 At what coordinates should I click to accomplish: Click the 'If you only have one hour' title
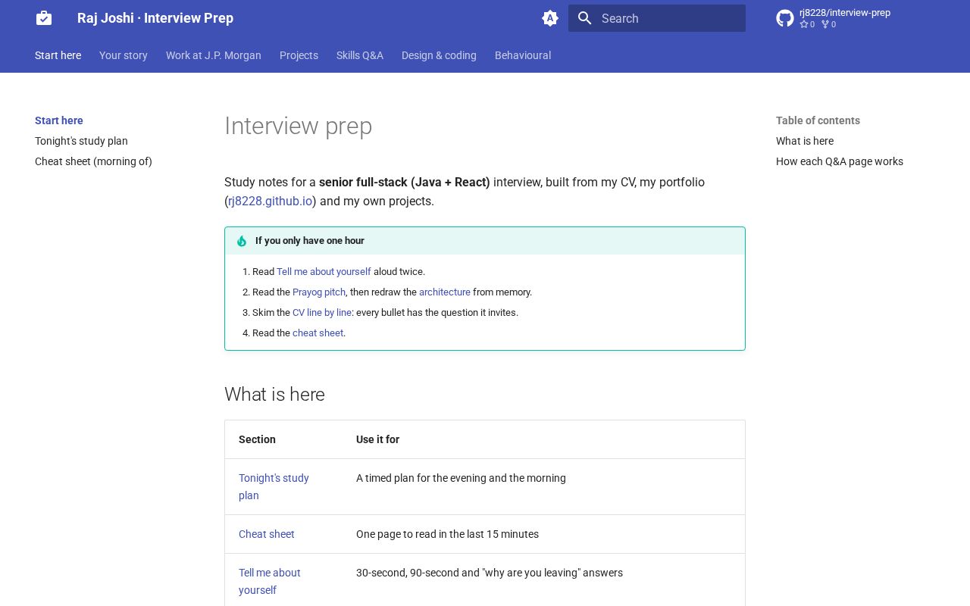310,241
